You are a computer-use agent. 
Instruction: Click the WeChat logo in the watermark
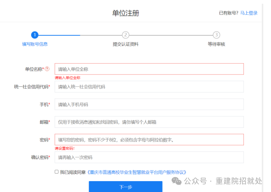[x=177, y=180]
